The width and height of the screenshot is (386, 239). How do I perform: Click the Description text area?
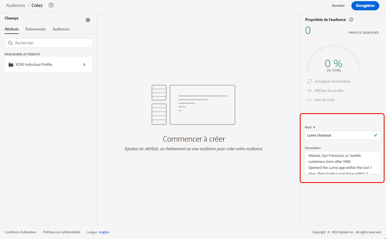click(343, 163)
